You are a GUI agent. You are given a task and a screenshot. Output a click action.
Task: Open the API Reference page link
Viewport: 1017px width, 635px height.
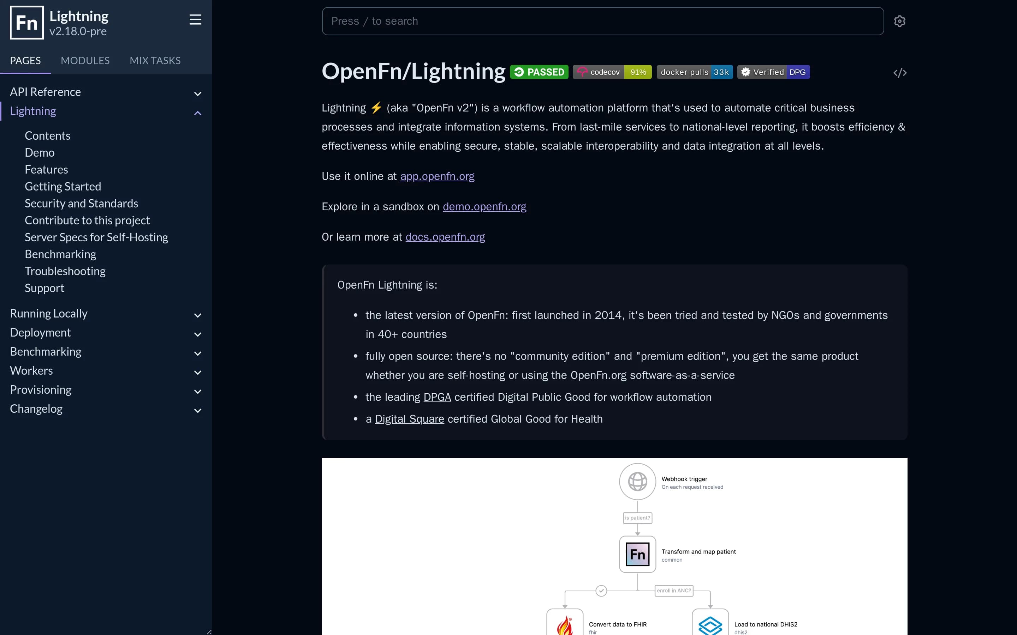point(46,92)
